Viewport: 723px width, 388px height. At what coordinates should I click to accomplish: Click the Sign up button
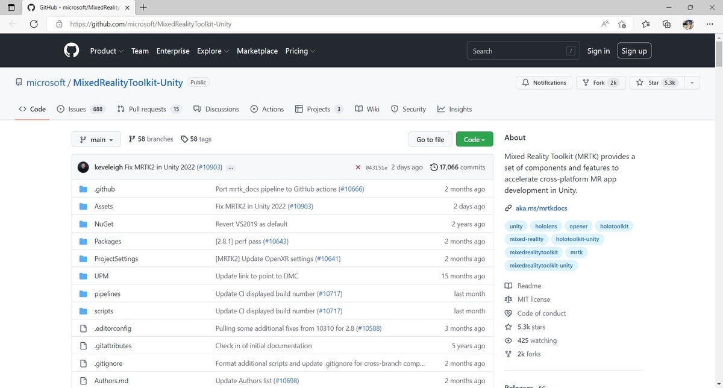pyautogui.click(x=634, y=51)
